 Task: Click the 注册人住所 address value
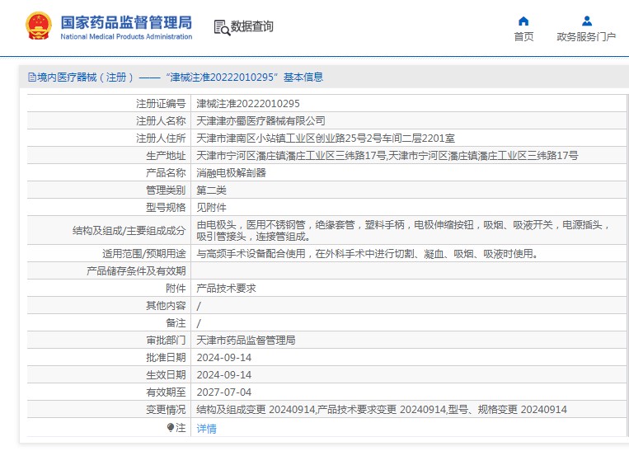tap(326, 139)
